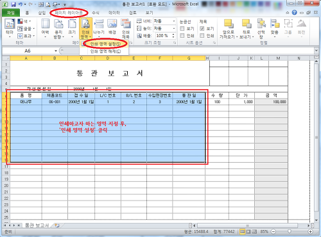This screenshot has width=321, height=237.
Task: Switch to the Formulas (수식) tab
Action: tap(96, 13)
